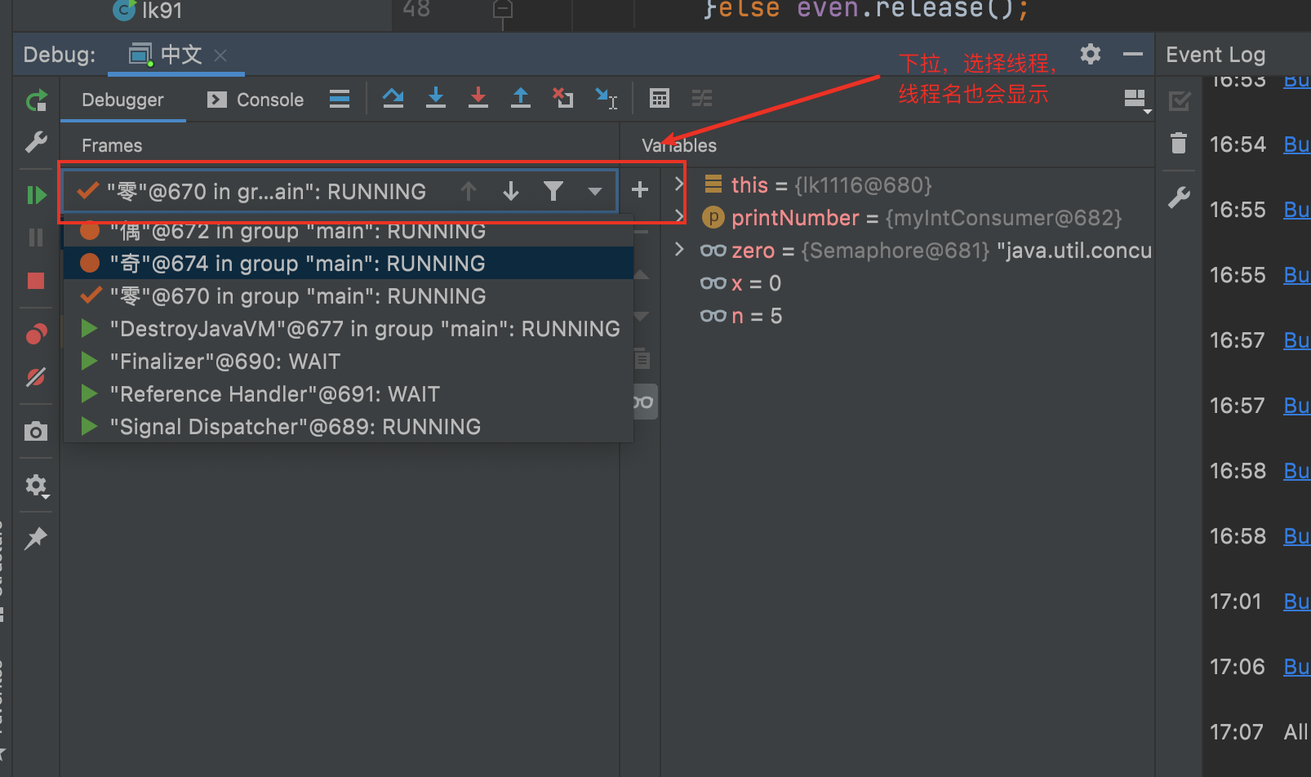Open Evaluate Expression calculator
1311x777 pixels.
click(660, 99)
